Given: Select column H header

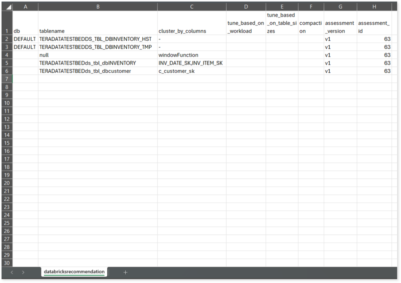Looking at the screenshot, I should (x=374, y=7).
